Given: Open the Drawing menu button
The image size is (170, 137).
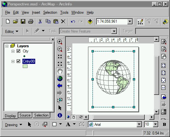Looking at the screenshot, I should 13,125.
